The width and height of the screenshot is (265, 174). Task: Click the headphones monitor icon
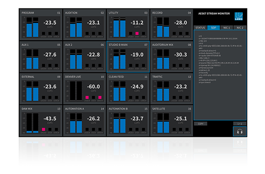pos(240,131)
